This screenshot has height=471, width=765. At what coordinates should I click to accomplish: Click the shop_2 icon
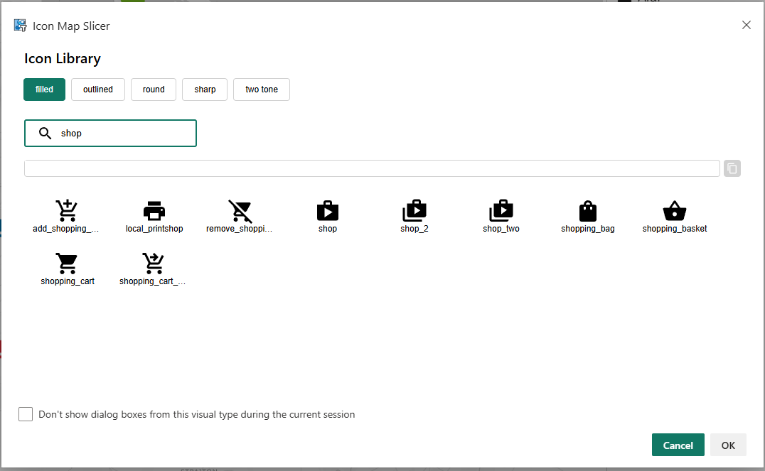pyautogui.click(x=414, y=211)
